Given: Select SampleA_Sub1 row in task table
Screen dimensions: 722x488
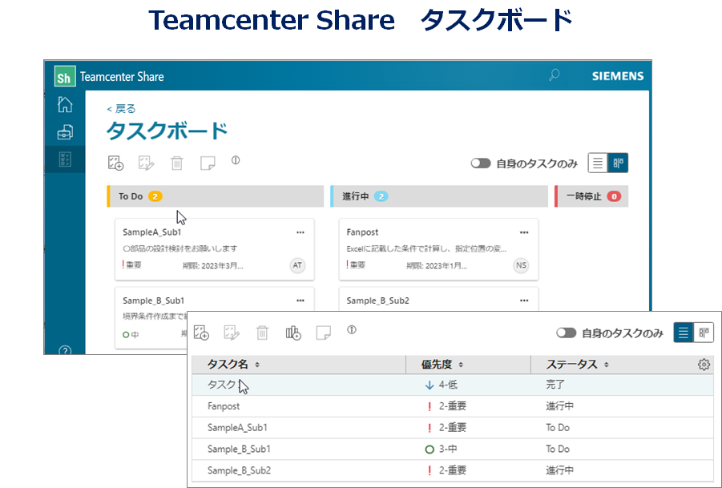Looking at the screenshot, I should pyautogui.click(x=453, y=428).
